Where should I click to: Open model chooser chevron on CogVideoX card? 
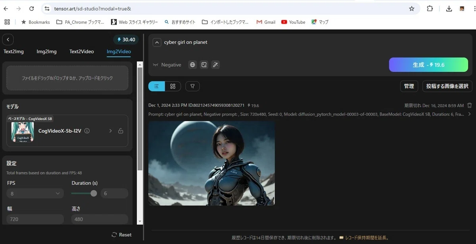pos(110,131)
